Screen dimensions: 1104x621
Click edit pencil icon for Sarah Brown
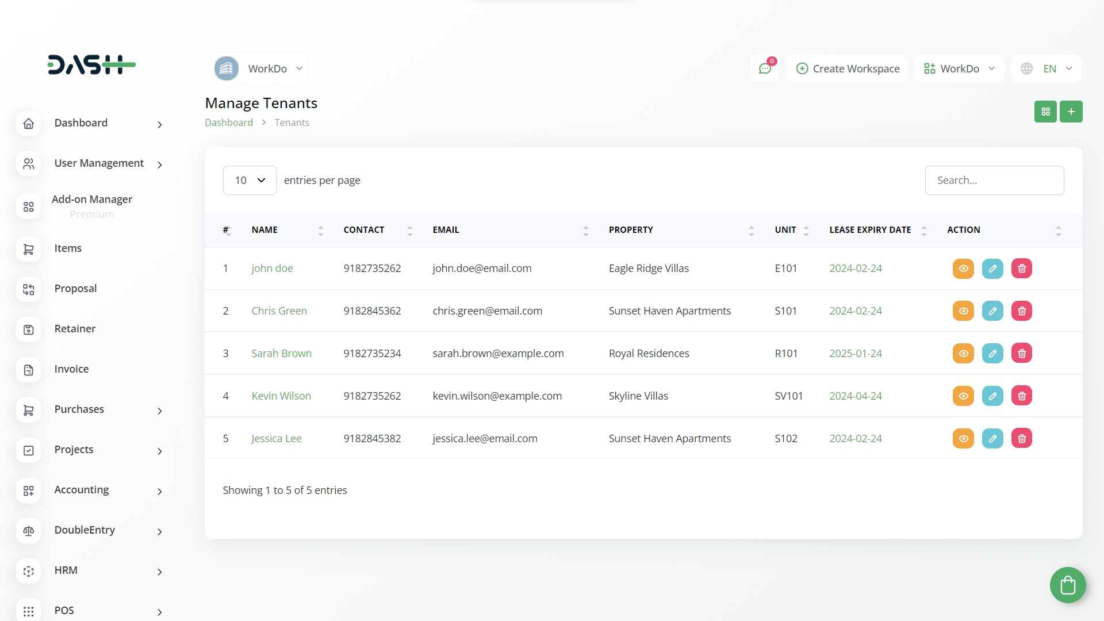coord(992,354)
